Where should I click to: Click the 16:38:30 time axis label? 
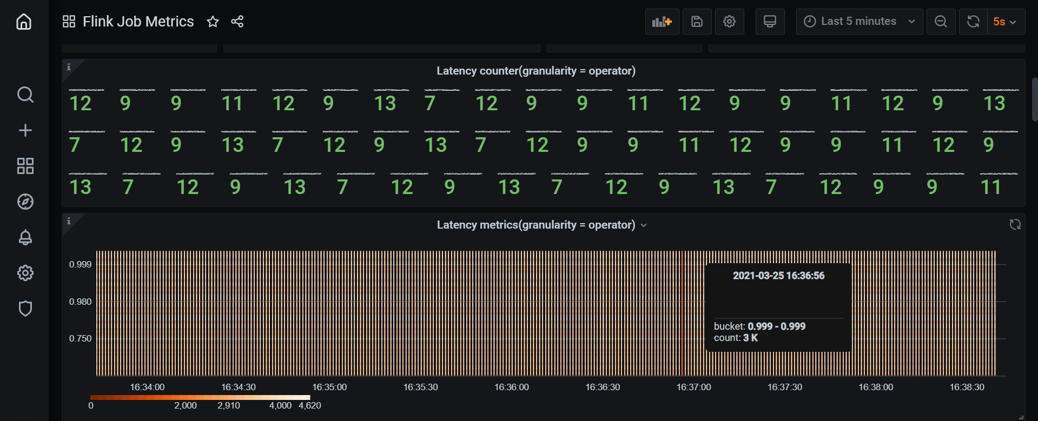tap(967, 387)
